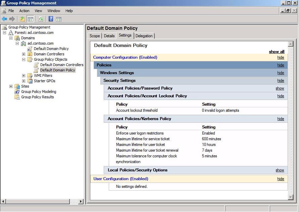Click the Starter GPOs folder icon

click(x=30, y=81)
